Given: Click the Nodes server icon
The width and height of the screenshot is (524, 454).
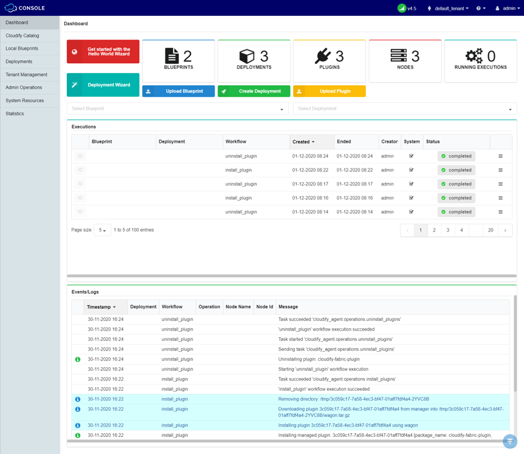Looking at the screenshot, I should [x=399, y=56].
